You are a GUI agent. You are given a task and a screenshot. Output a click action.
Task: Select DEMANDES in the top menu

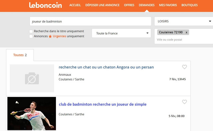[146, 5]
